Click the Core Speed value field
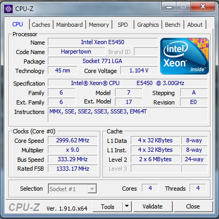 pyautogui.click(x=72, y=140)
